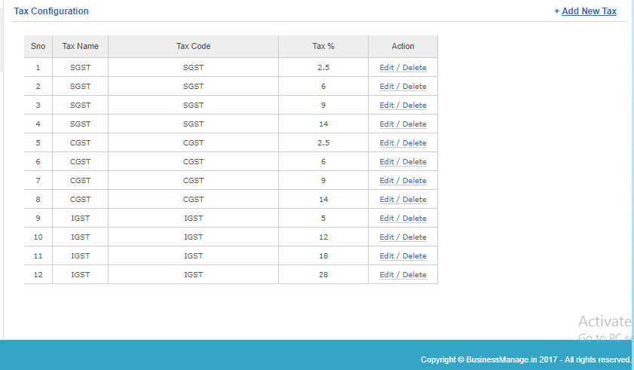Edit the SGST 14% tax entry
Image resolution: width=634 pixels, height=370 pixels.
point(387,124)
